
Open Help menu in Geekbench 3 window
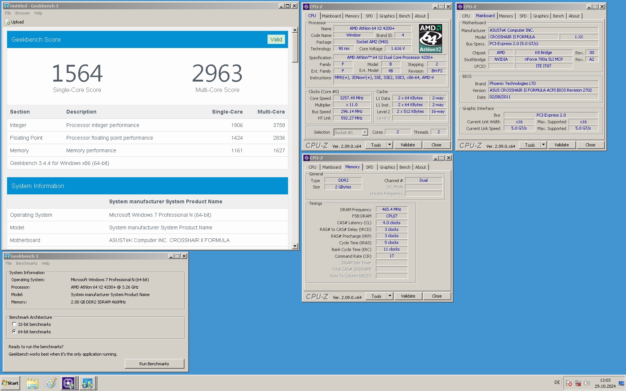pyautogui.click(x=45, y=263)
